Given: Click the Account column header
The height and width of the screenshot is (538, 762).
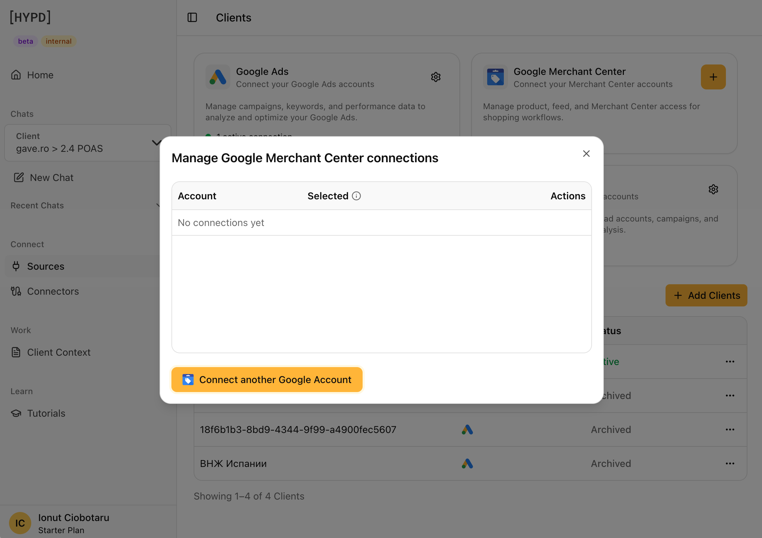Looking at the screenshot, I should 197,196.
